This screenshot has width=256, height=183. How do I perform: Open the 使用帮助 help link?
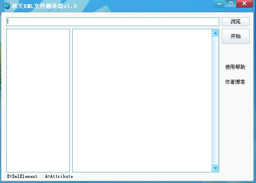[235, 67]
